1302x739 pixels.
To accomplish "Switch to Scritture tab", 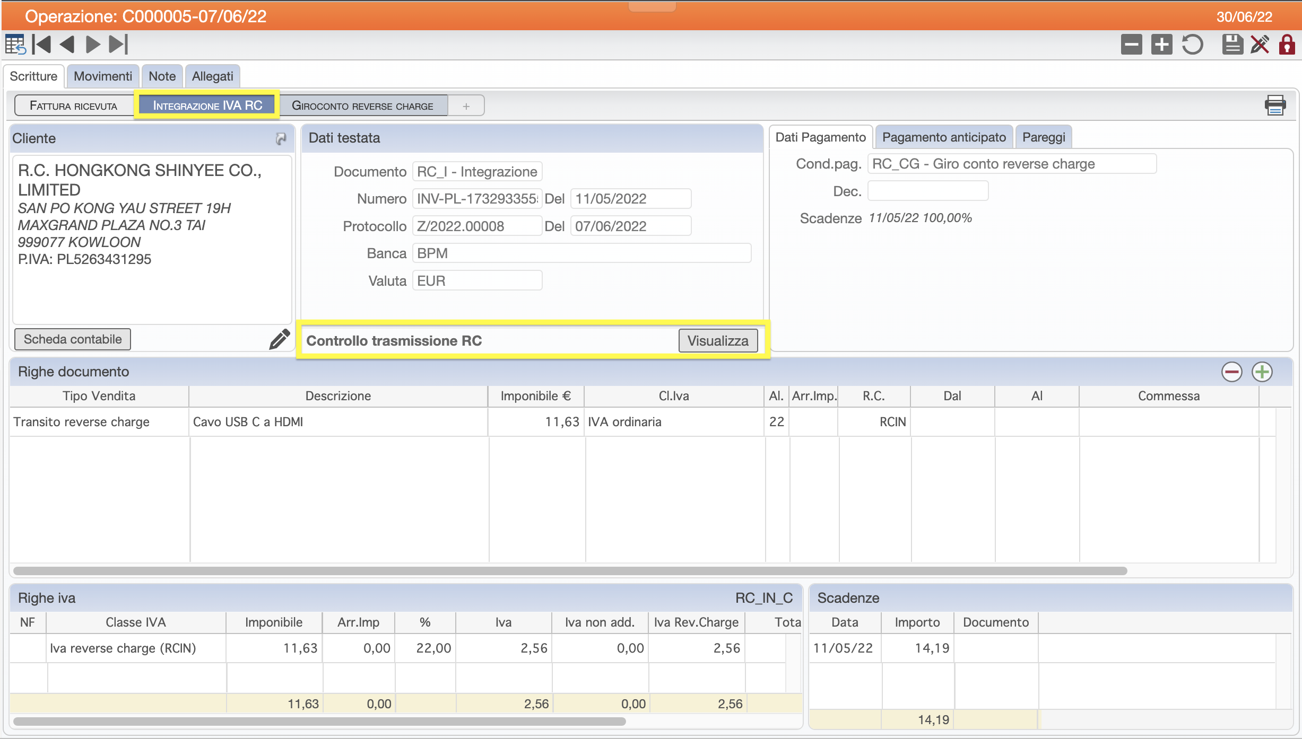I will click(33, 76).
